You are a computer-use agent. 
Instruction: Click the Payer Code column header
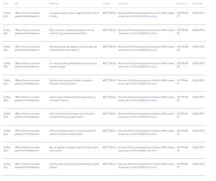(197, 3)
